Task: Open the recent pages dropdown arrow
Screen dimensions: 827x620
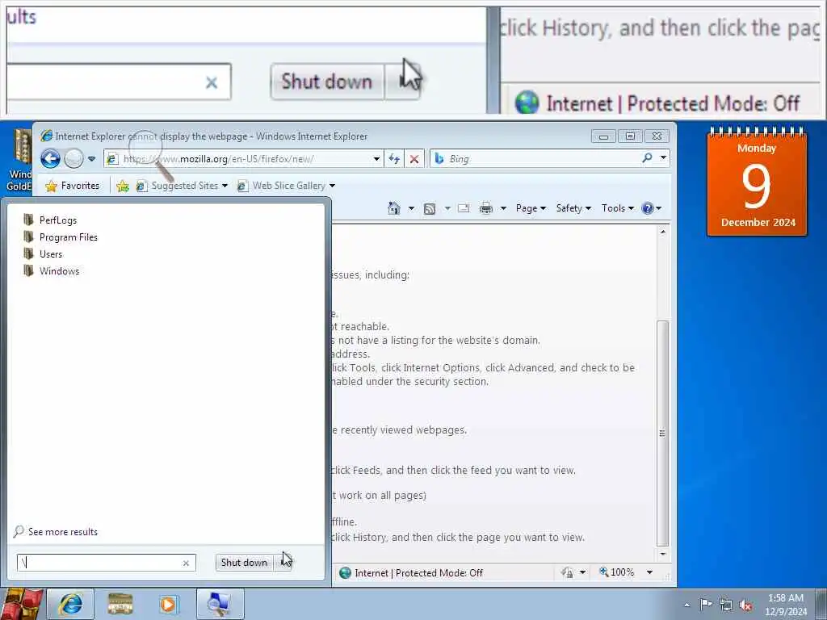Action: pos(91,159)
